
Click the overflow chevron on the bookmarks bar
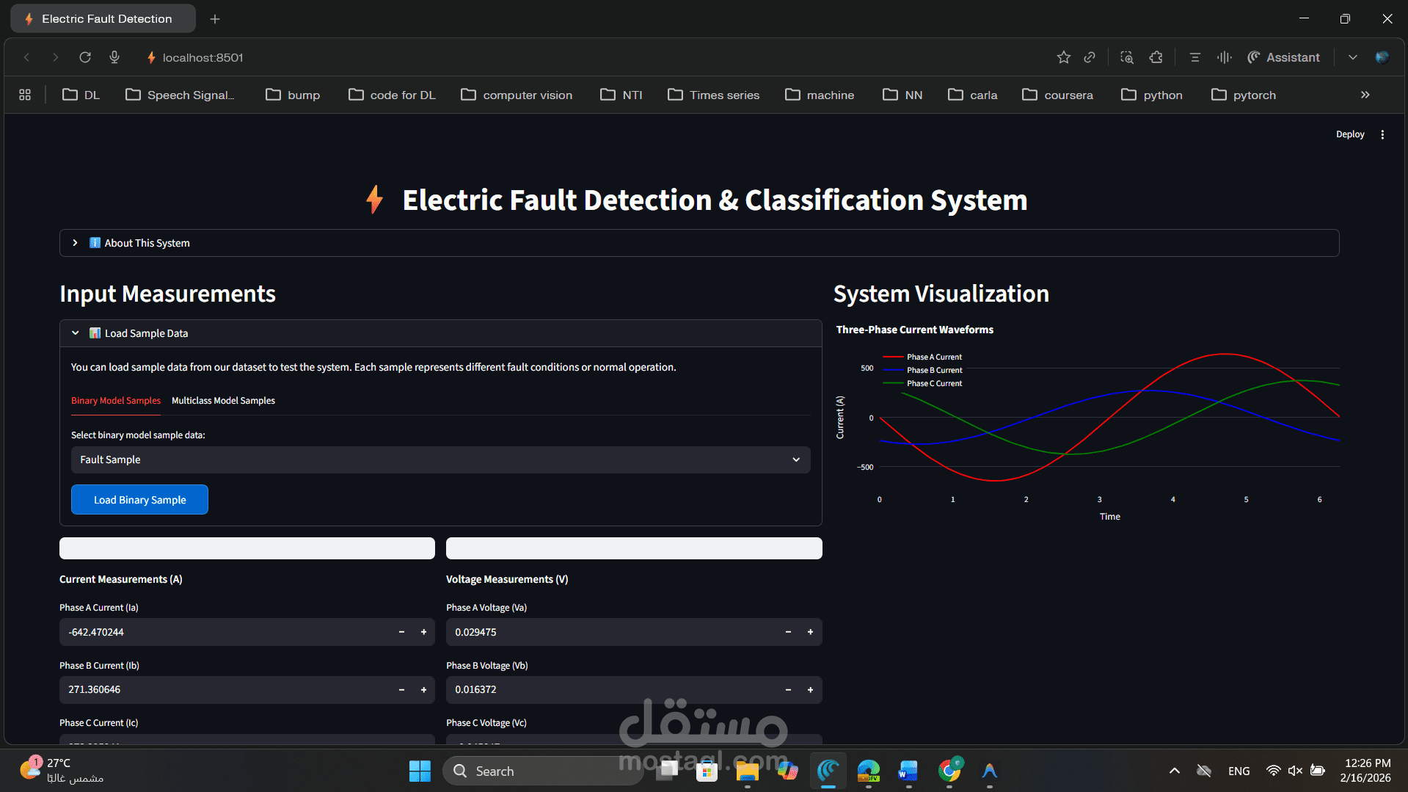[x=1365, y=95]
